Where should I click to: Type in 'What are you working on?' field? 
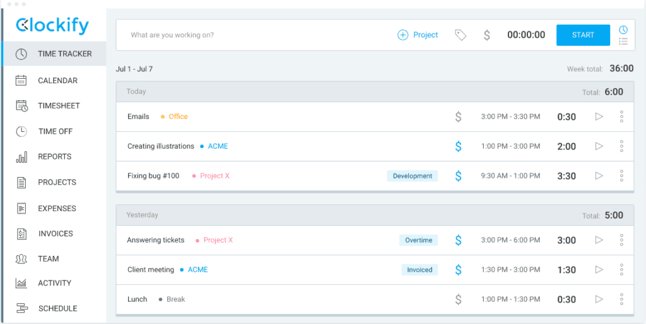pyautogui.click(x=252, y=35)
